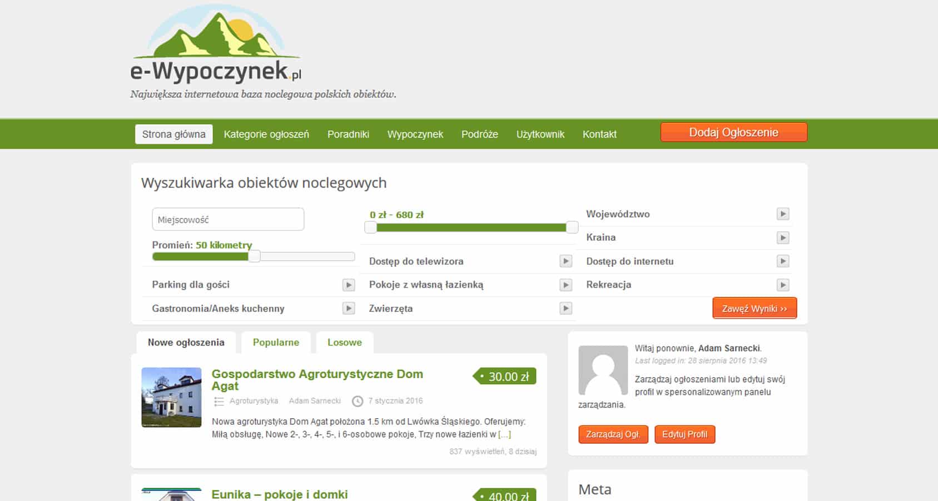The height and width of the screenshot is (501, 938).
Task: Expand the Rekreacja filter
Action: (783, 285)
